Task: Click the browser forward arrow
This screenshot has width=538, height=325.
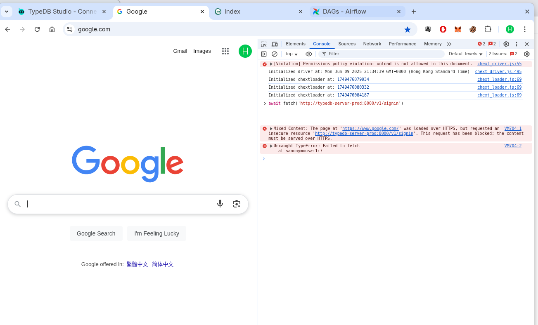Action: pyautogui.click(x=22, y=29)
